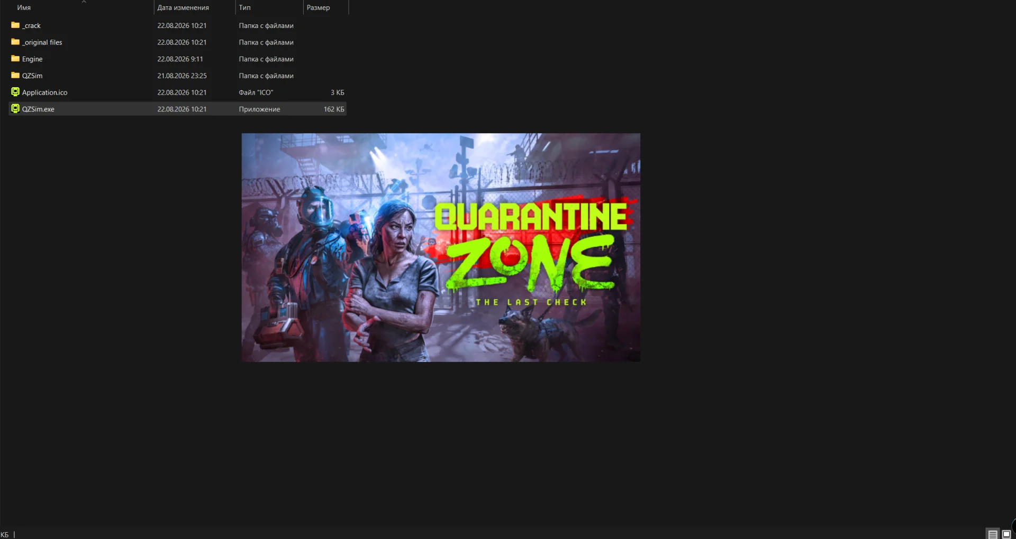
Task: Click the 162 КБ size value
Action: (334, 109)
